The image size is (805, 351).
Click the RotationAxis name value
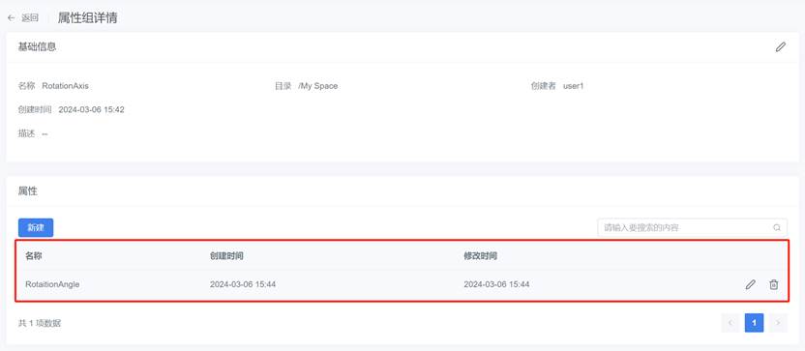65,86
